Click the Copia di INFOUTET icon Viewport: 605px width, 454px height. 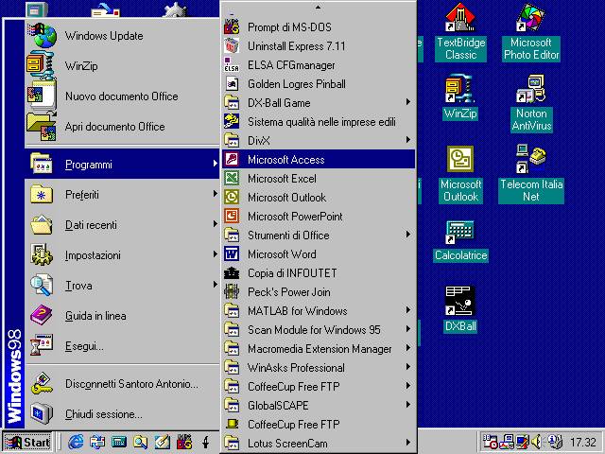tap(232, 273)
